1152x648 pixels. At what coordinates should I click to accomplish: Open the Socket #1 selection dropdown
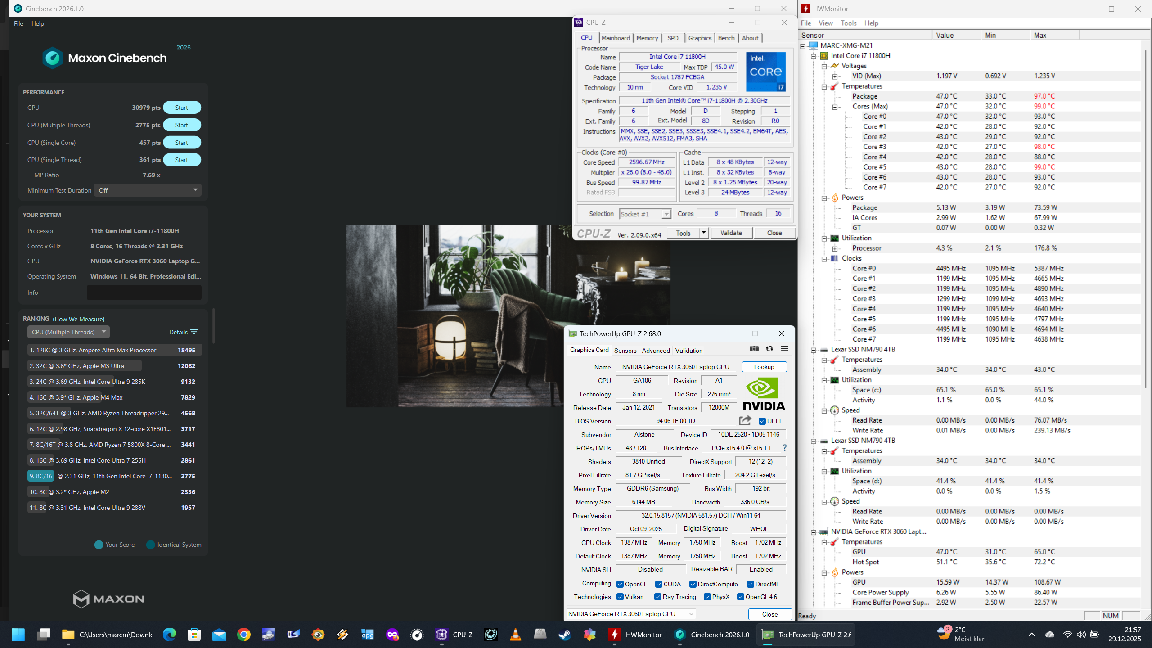[x=645, y=214]
